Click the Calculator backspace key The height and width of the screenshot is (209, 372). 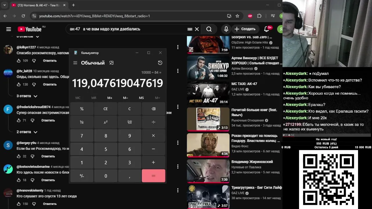tap(153, 109)
